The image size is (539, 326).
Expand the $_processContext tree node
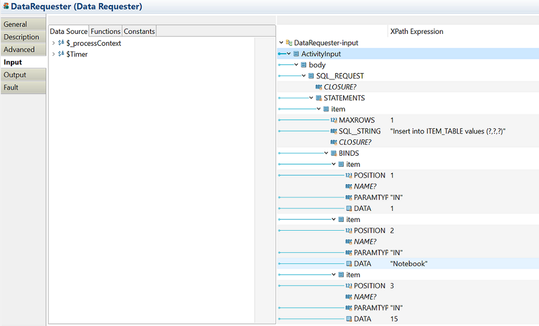pos(54,43)
